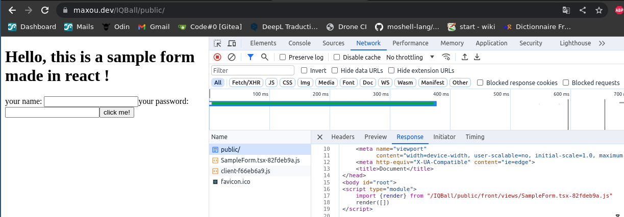Bookmark this page with the star

coord(599,10)
